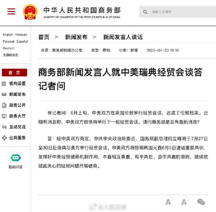This screenshot has width=216, height=212.
Task: Share article via WeChat icon
Action: point(201,202)
